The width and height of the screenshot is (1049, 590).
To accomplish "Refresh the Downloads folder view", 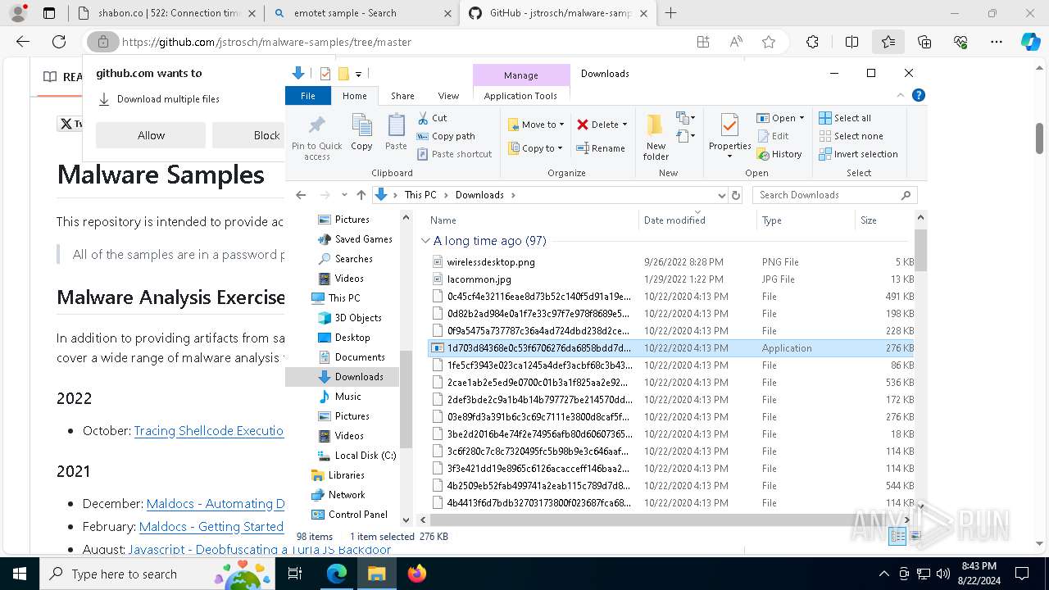I will [736, 195].
